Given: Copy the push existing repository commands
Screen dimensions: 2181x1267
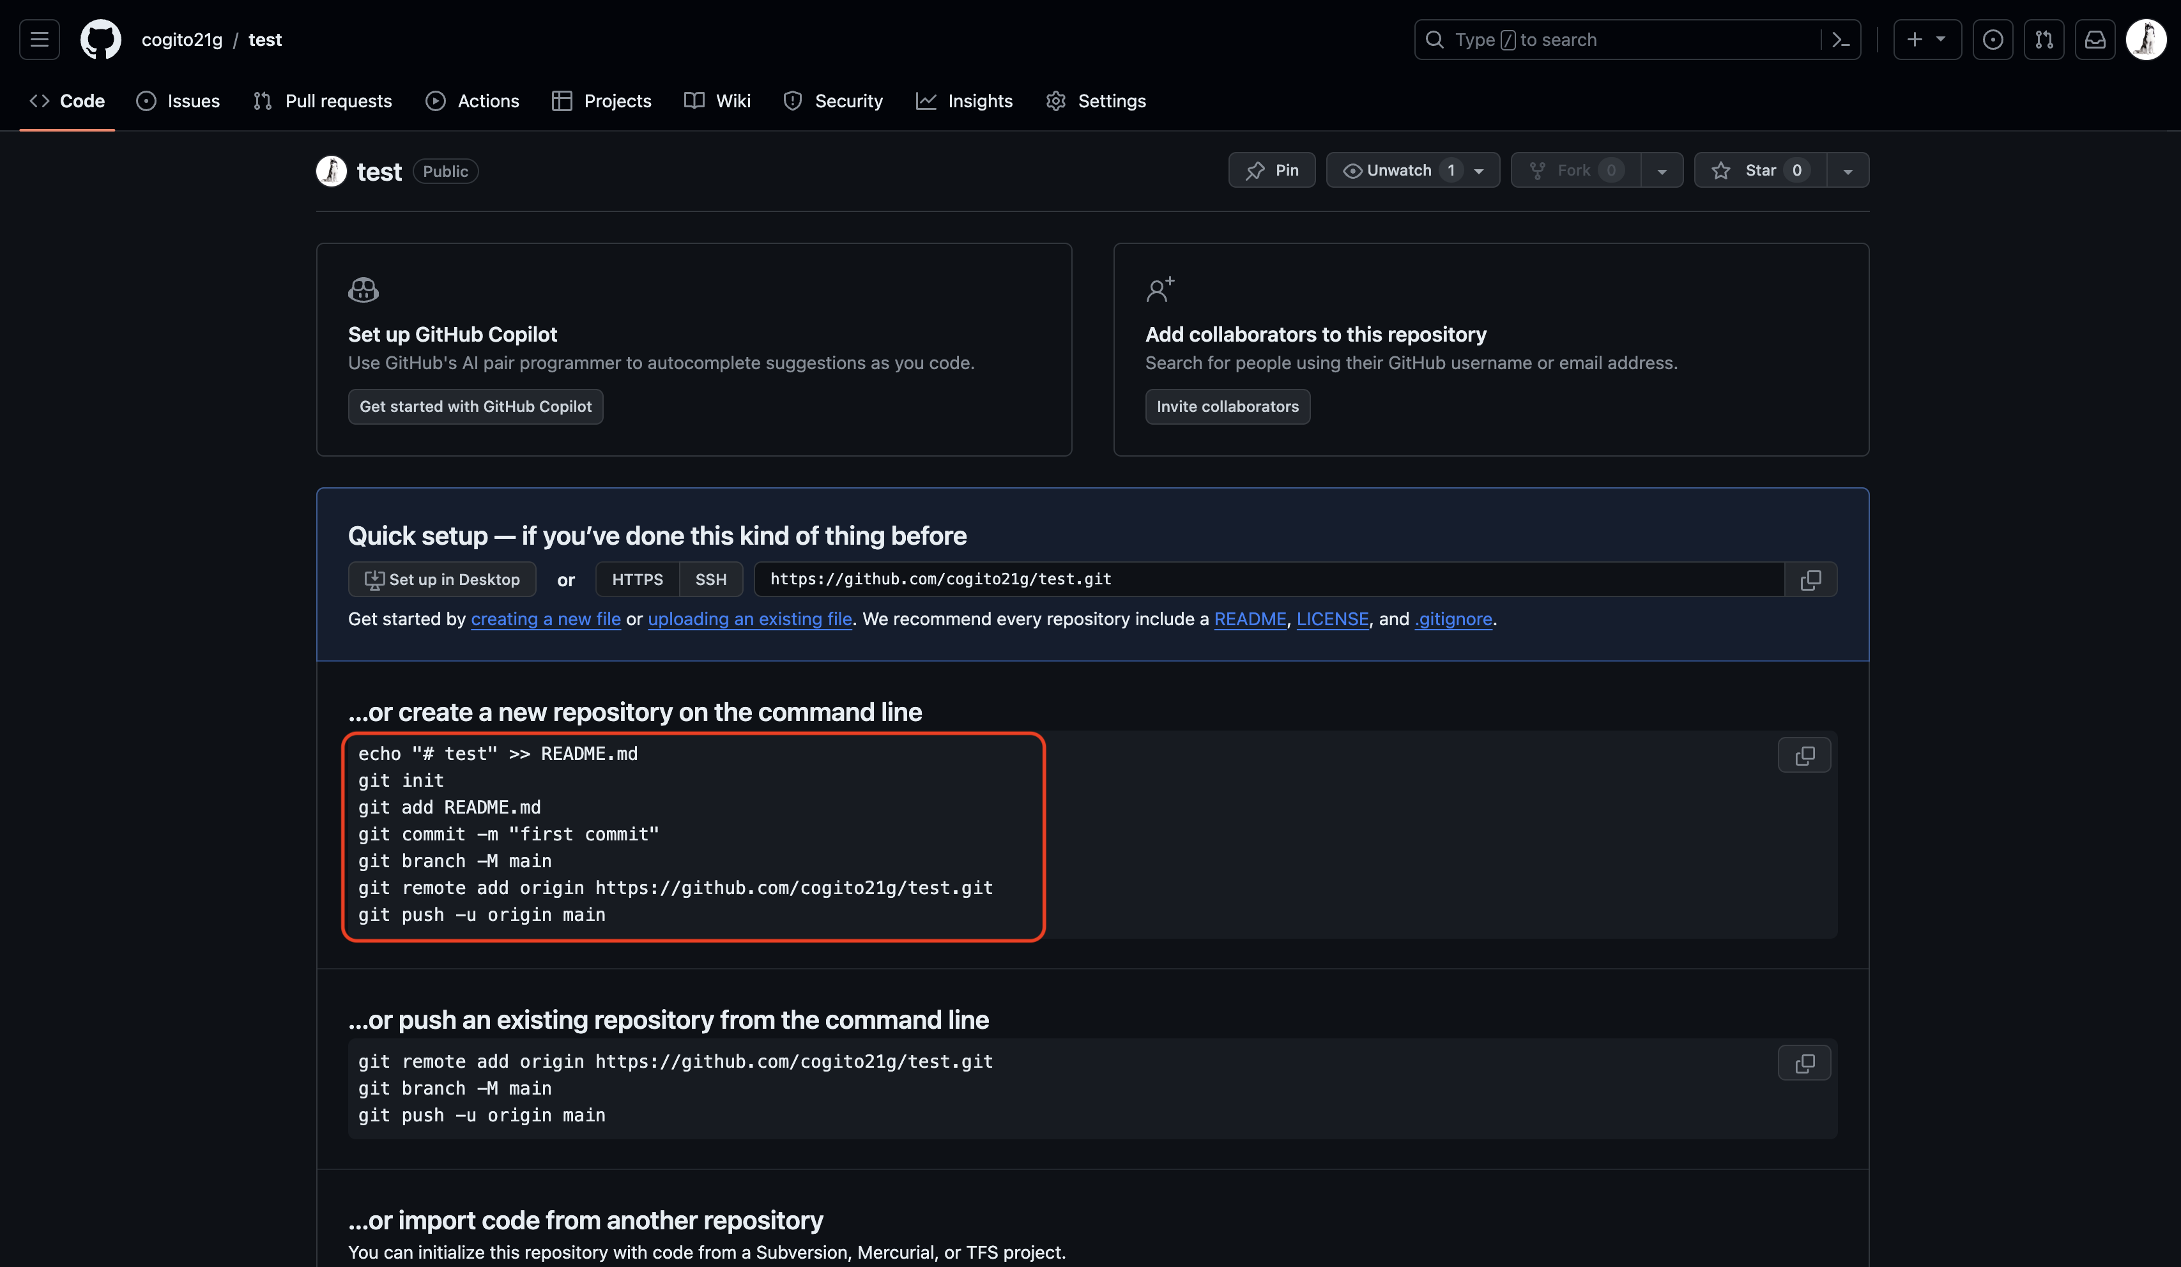Looking at the screenshot, I should 1803,1064.
